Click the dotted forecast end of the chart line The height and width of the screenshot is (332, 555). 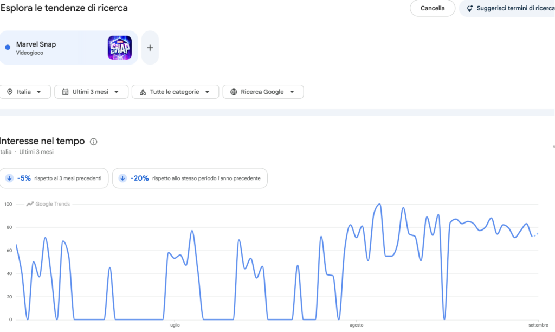coord(535,234)
